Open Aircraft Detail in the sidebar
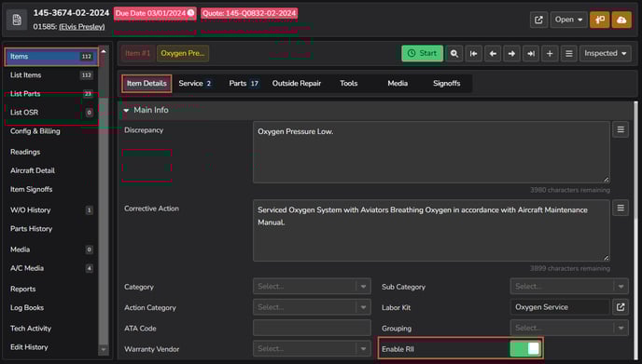 click(51, 170)
